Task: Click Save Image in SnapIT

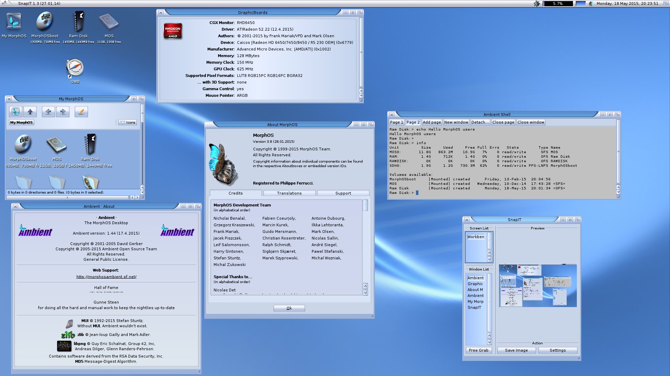Action: point(516,350)
